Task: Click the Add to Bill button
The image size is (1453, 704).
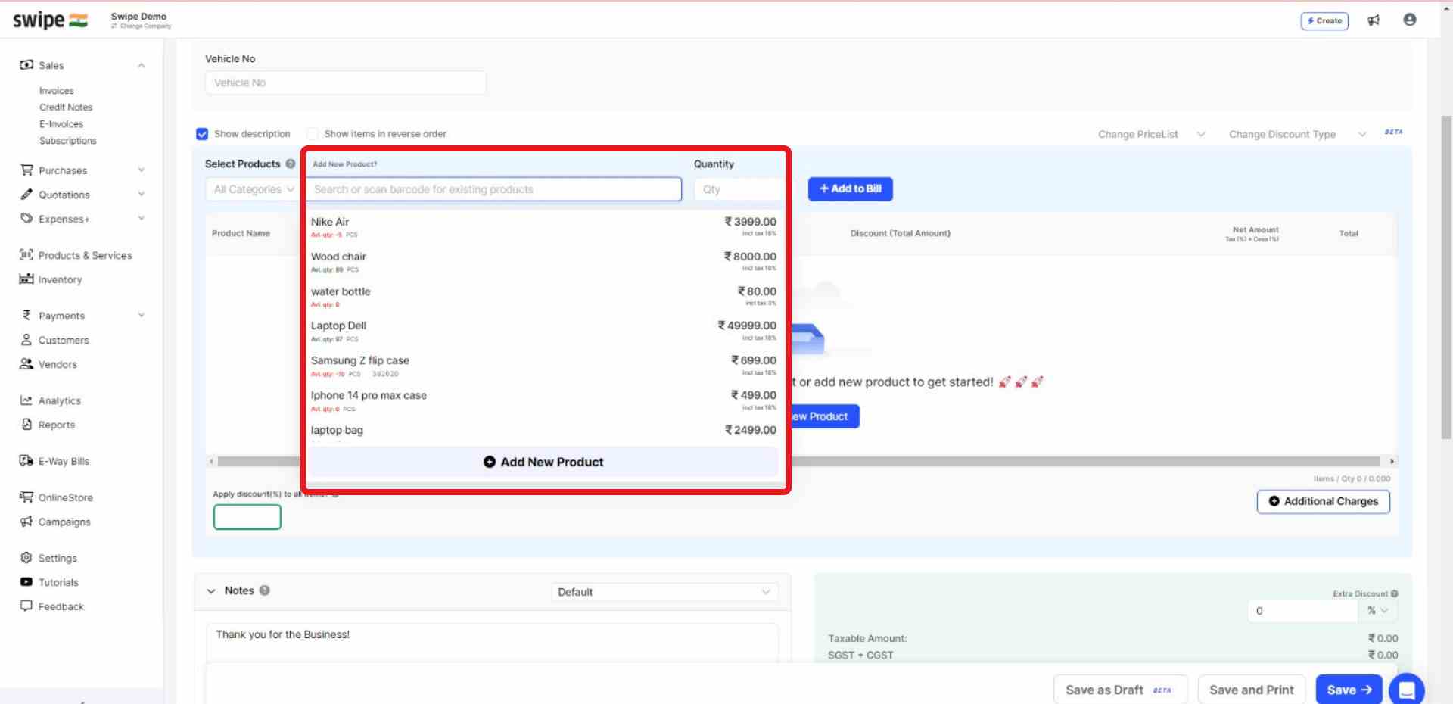Action: (850, 188)
